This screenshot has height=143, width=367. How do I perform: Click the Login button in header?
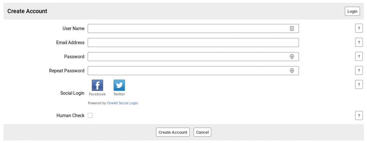coord(352,11)
